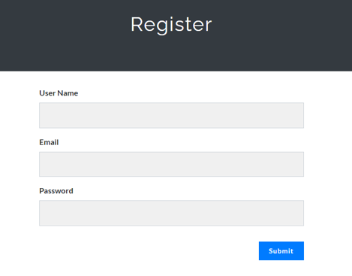The height and width of the screenshot is (276, 352).
Task: Submit the registration form
Action: tap(281, 250)
